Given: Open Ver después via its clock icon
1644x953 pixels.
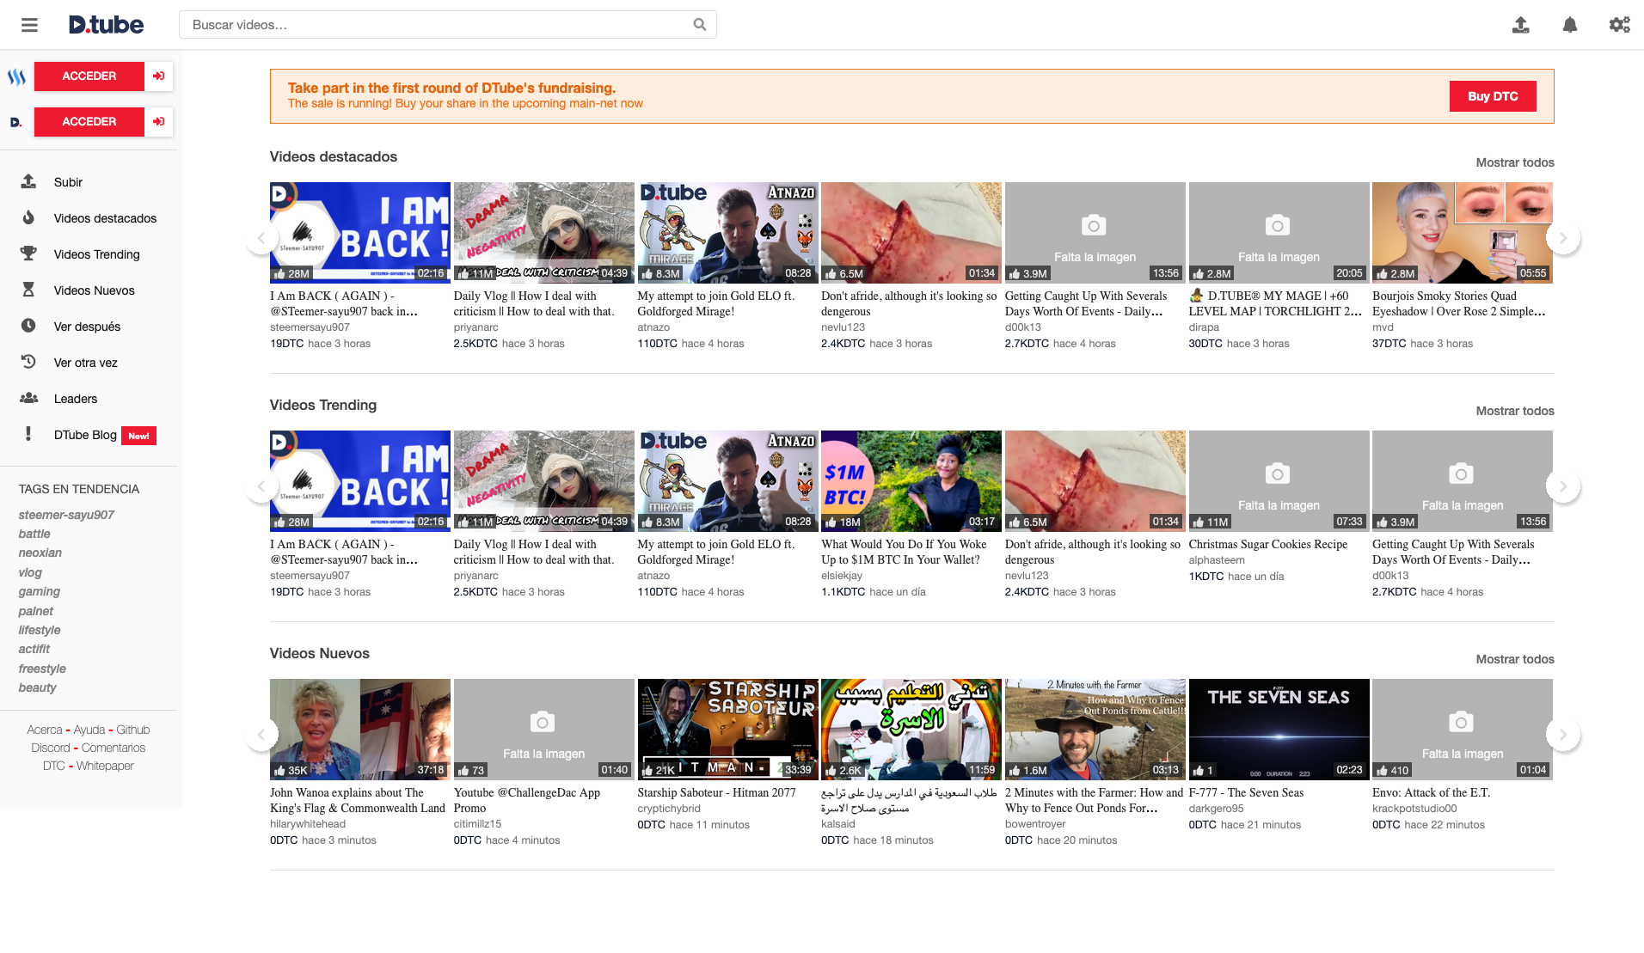Looking at the screenshot, I should (x=28, y=326).
